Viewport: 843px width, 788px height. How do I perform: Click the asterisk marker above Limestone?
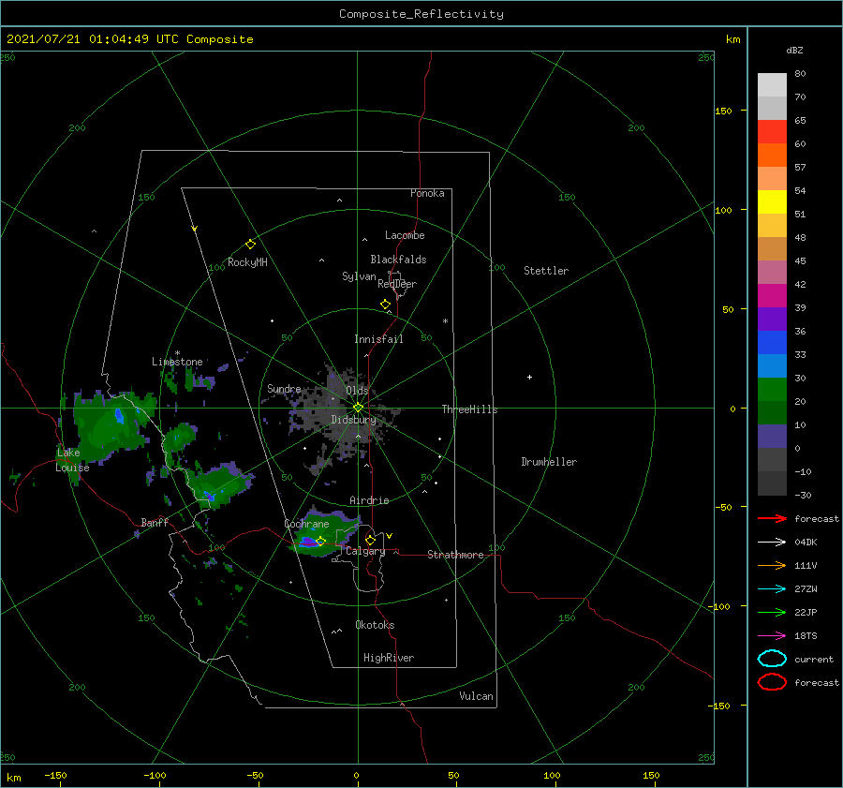click(x=177, y=353)
